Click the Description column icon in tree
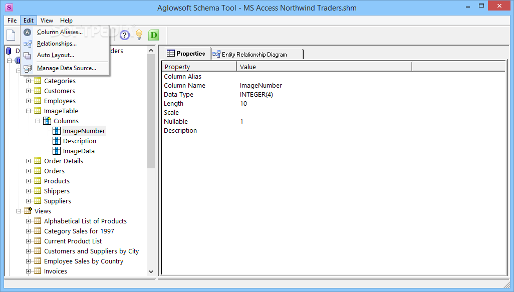 tap(57, 141)
